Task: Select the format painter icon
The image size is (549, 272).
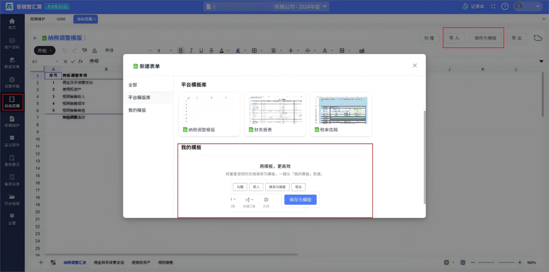Action: (x=84, y=50)
